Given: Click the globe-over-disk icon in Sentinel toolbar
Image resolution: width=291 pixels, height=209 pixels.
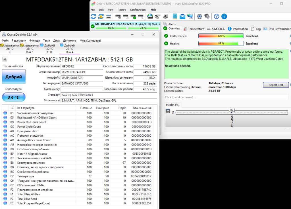Looking at the screenshot, I should (x=150, y=16).
